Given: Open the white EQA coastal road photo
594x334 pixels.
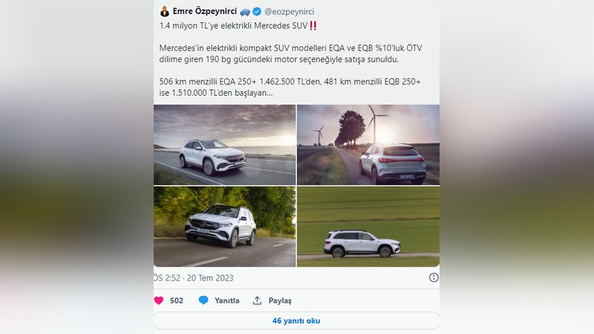Looking at the screenshot, I should click(225, 145).
